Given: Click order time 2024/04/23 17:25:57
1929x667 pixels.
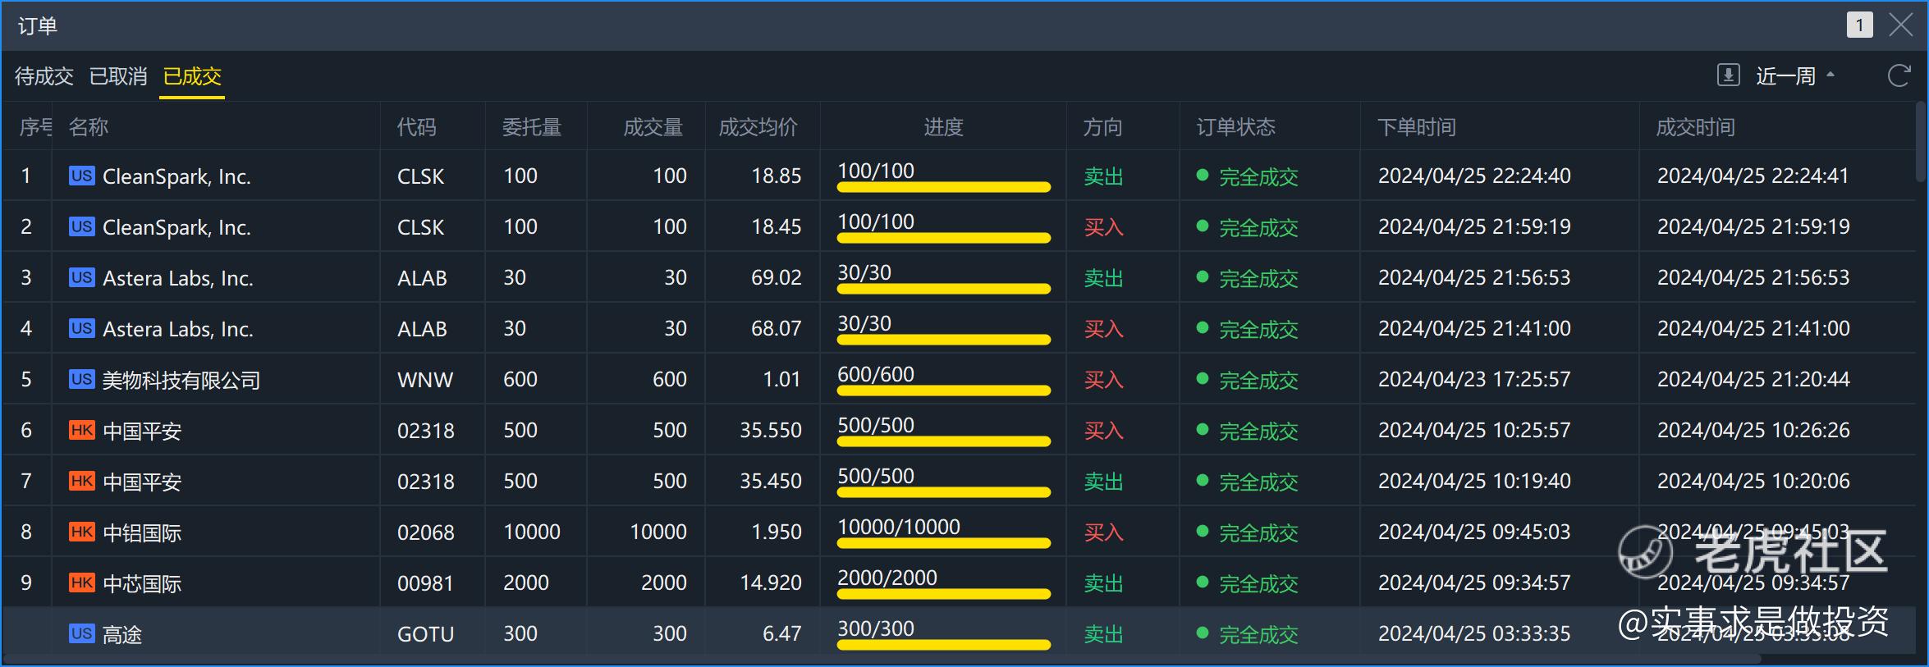Looking at the screenshot, I should (1474, 379).
